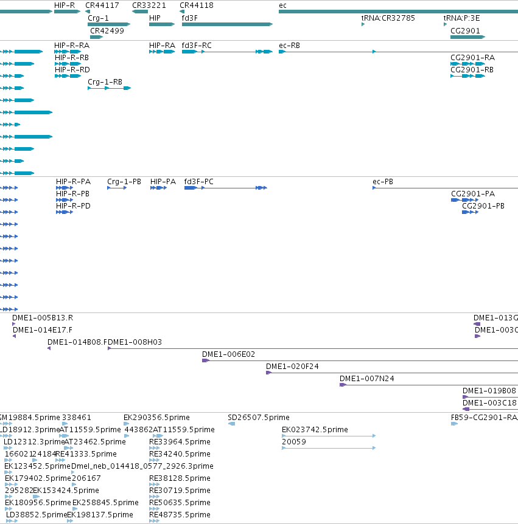This screenshot has width=518, height=524.
Task: Click the DME1-014B08.F feature label
Action: click(x=77, y=342)
